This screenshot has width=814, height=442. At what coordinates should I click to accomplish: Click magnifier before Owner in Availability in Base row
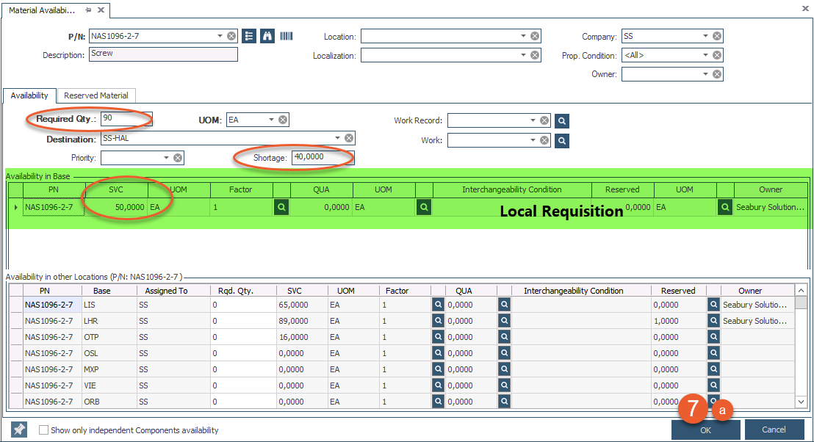coord(724,207)
